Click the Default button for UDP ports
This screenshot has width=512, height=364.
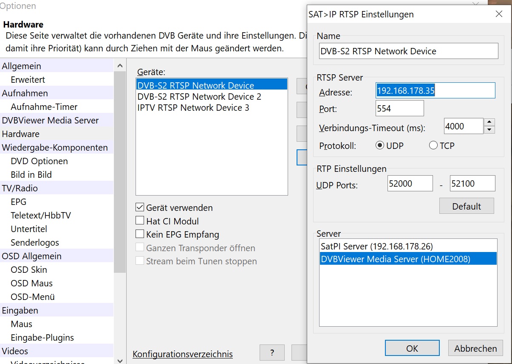pyautogui.click(x=467, y=206)
